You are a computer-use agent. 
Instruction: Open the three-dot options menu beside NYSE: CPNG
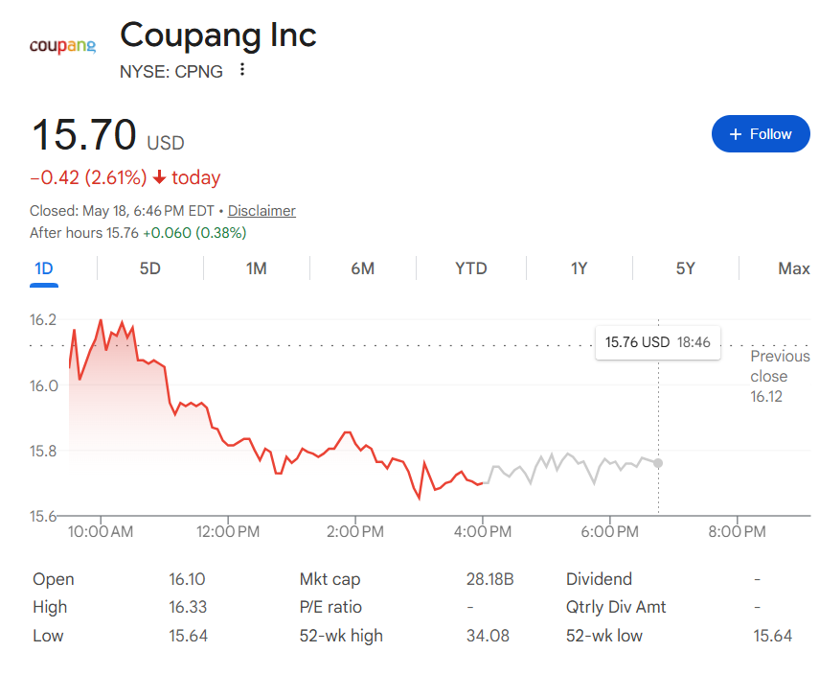241,70
